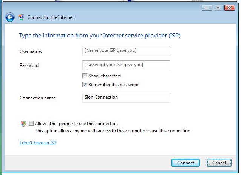
Task: Click the network wizard icon beside the title
Action: pyautogui.click(x=21, y=17)
